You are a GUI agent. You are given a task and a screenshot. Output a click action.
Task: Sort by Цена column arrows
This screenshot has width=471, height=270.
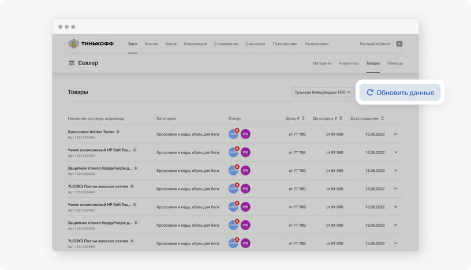click(303, 118)
